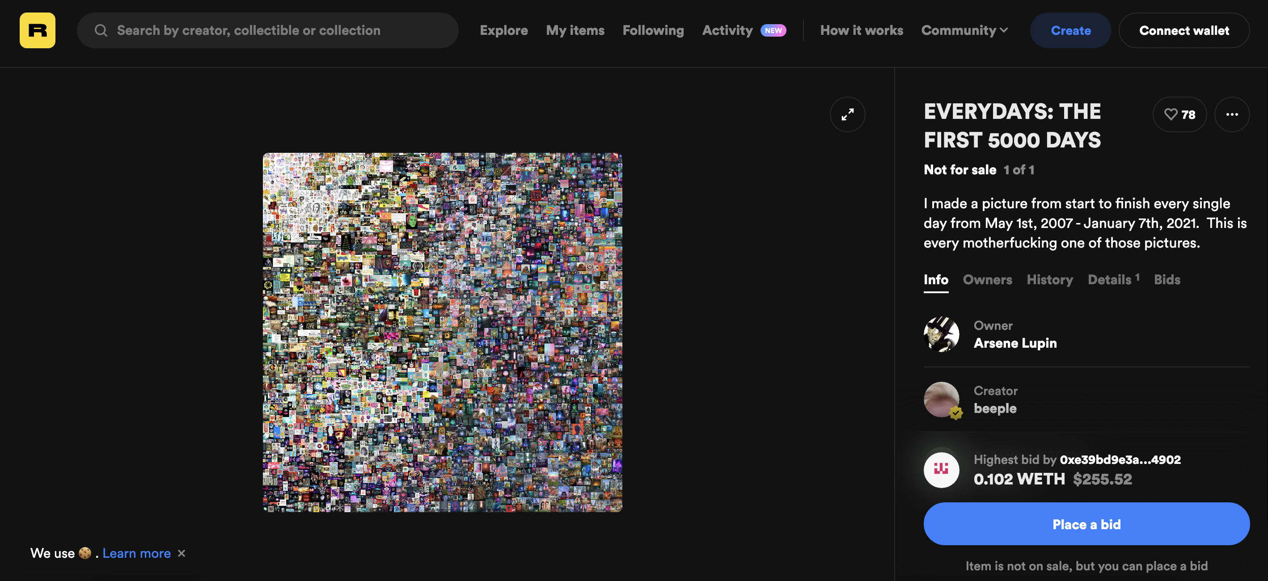
Task: Click Place a bid button
Action: click(1087, 524)
